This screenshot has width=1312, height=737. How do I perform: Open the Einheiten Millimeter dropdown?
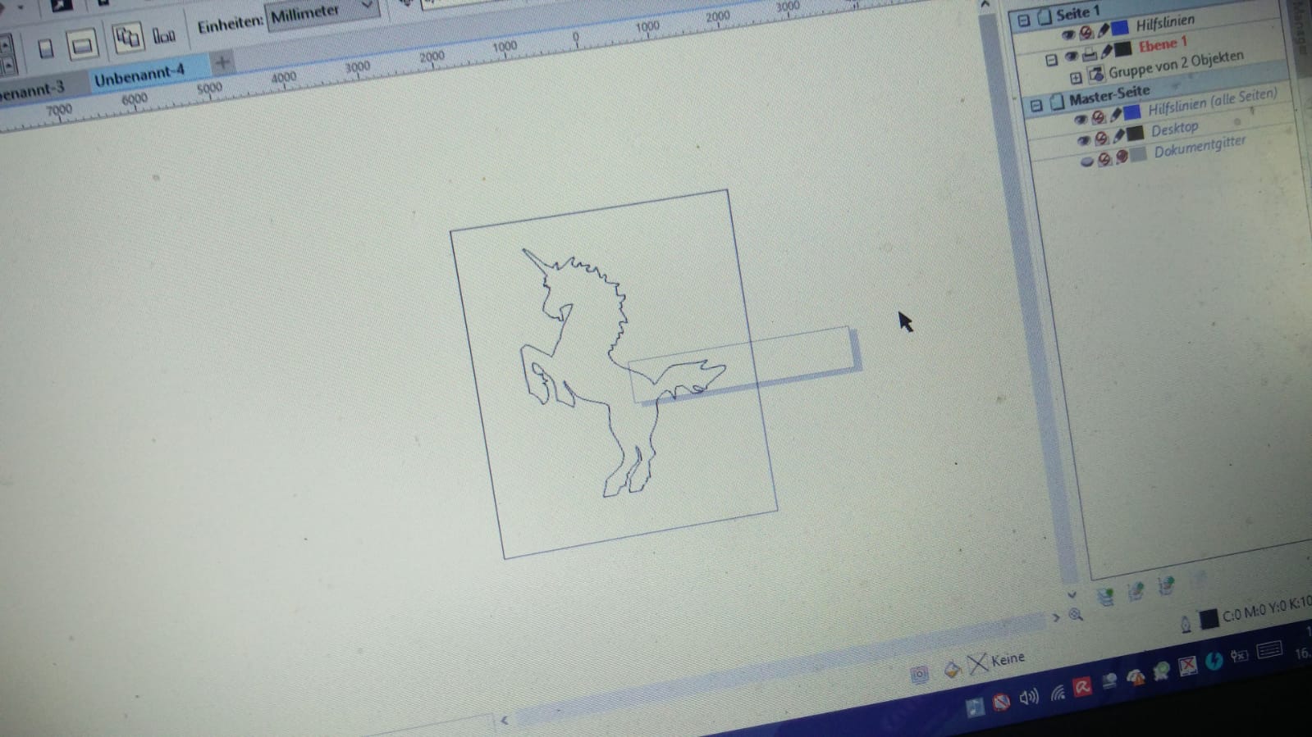tap(322, 13)
